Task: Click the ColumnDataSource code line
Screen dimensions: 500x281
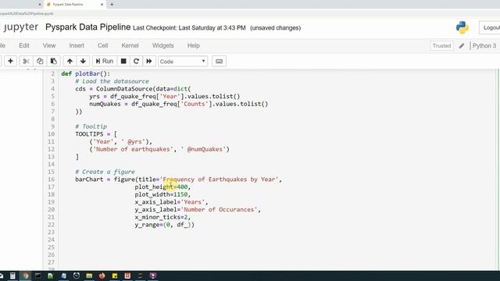Action: (133, 89)
